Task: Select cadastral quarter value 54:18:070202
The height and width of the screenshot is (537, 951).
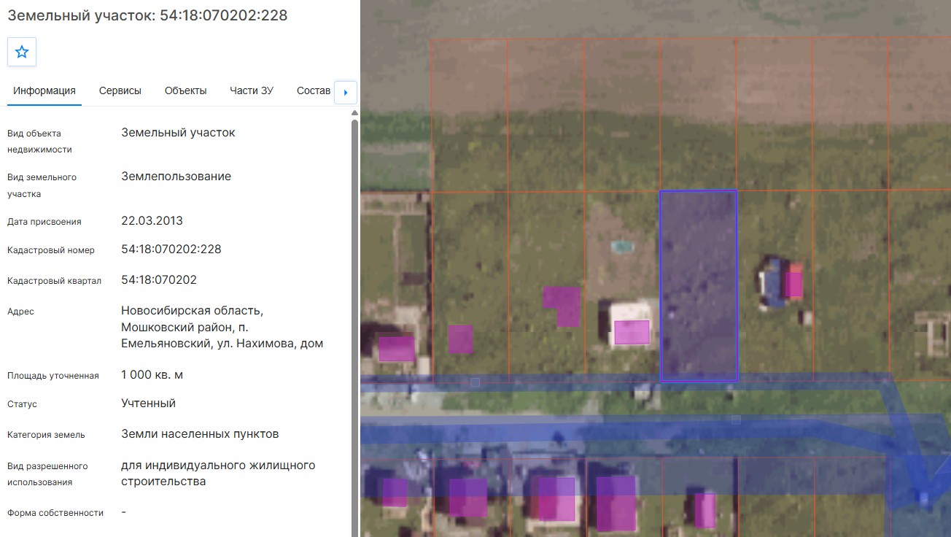Action: pos(159,280)
